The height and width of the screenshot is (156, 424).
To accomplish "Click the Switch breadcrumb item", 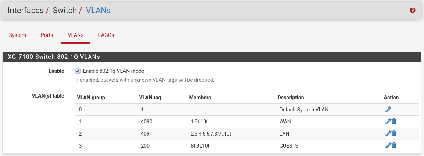I will [x=65, y=11].
